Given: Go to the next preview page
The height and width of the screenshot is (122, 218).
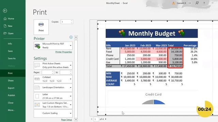Looking at the screenshot, I should click(x=106, y=119).
